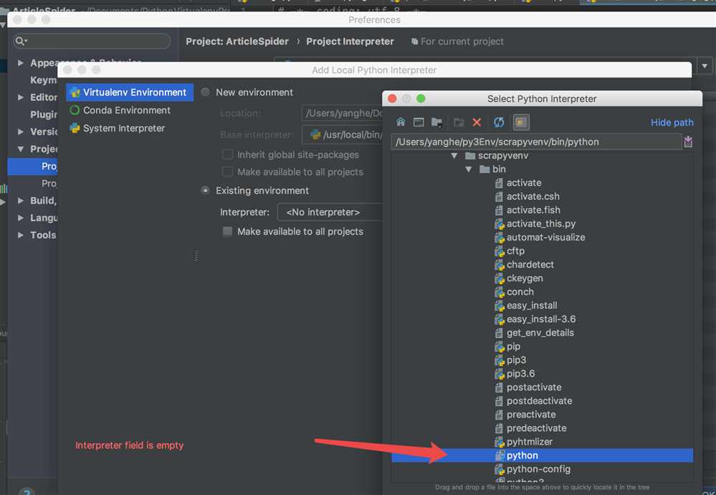Expand Appearance & Behavior in Preferences
Screen dimensions: 716x495
click(21, 62)
